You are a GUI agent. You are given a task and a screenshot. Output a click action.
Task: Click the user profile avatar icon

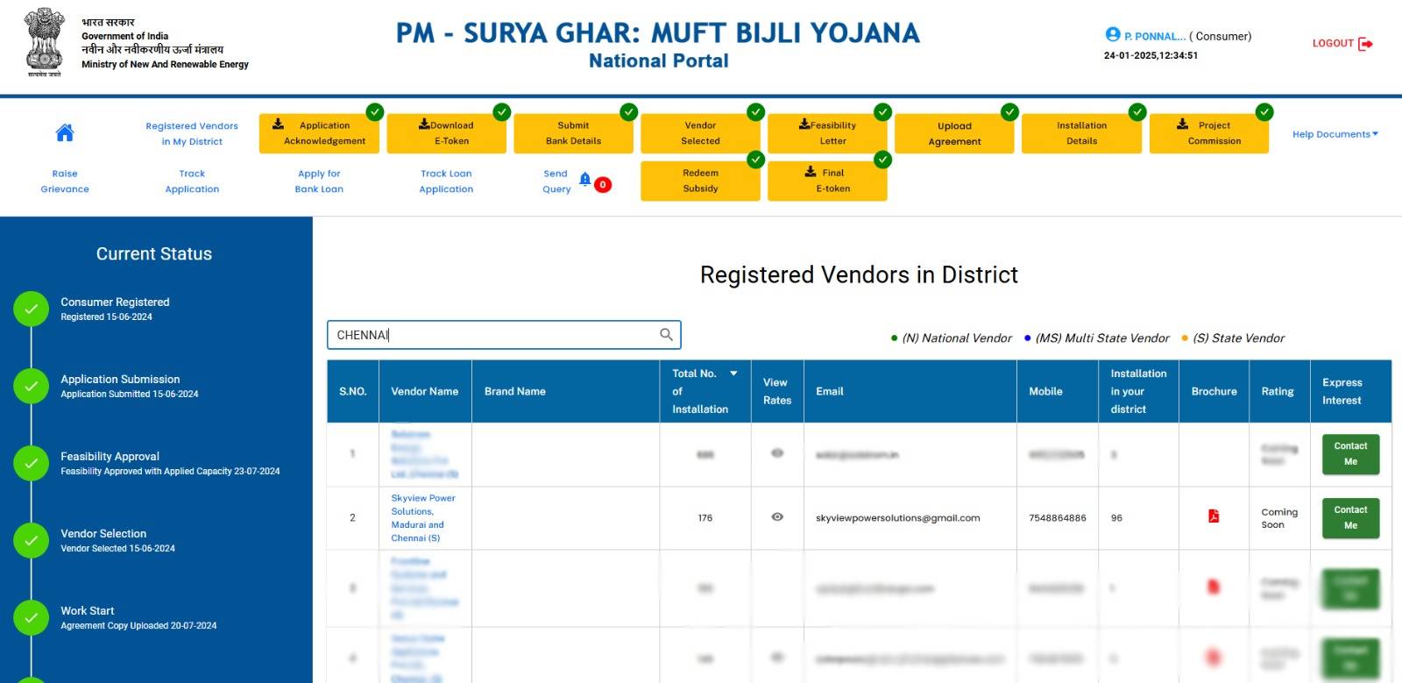point(1113,35)
